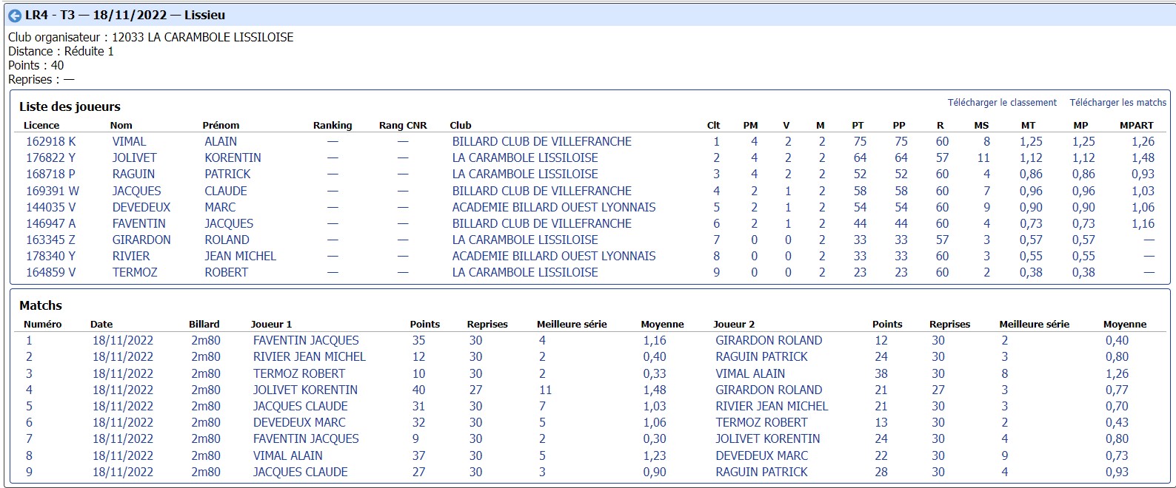Select match 4 player JOLIVET KORENTIN

coord(305,390)
